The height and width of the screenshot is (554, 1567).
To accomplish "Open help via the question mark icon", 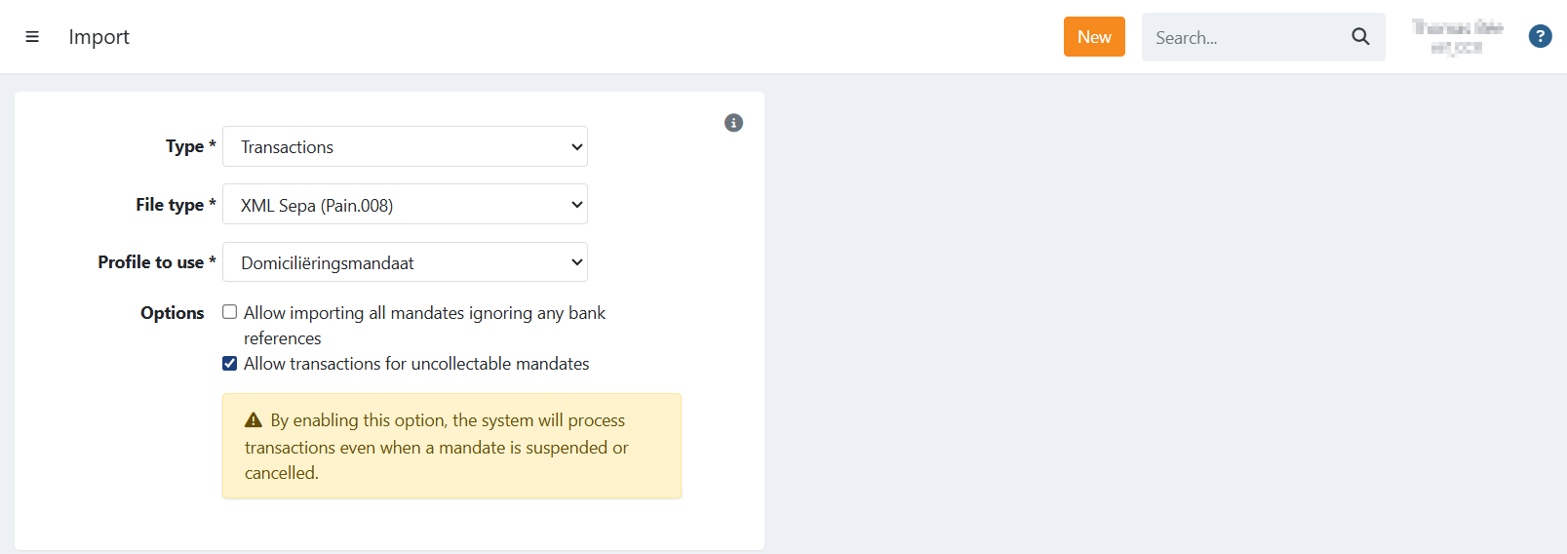I will pos(1540,37).
